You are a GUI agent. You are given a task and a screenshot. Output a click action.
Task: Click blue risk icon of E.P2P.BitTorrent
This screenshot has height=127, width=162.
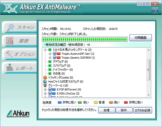point(54,89)
